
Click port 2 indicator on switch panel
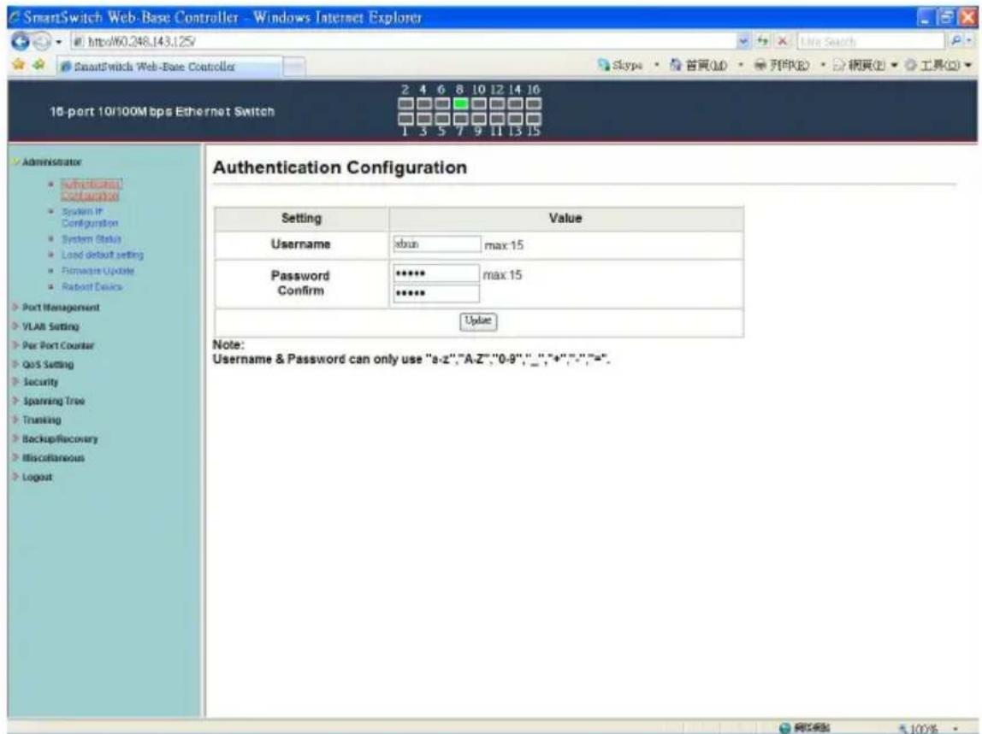pyautogui.click(x=405, y=103)
